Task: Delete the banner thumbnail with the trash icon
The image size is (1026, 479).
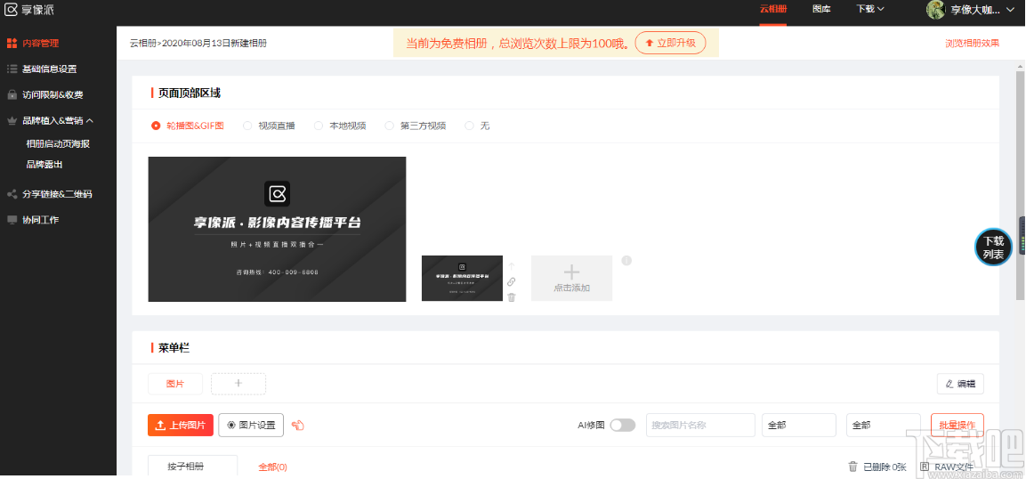Action: click(x=512, y=297)
